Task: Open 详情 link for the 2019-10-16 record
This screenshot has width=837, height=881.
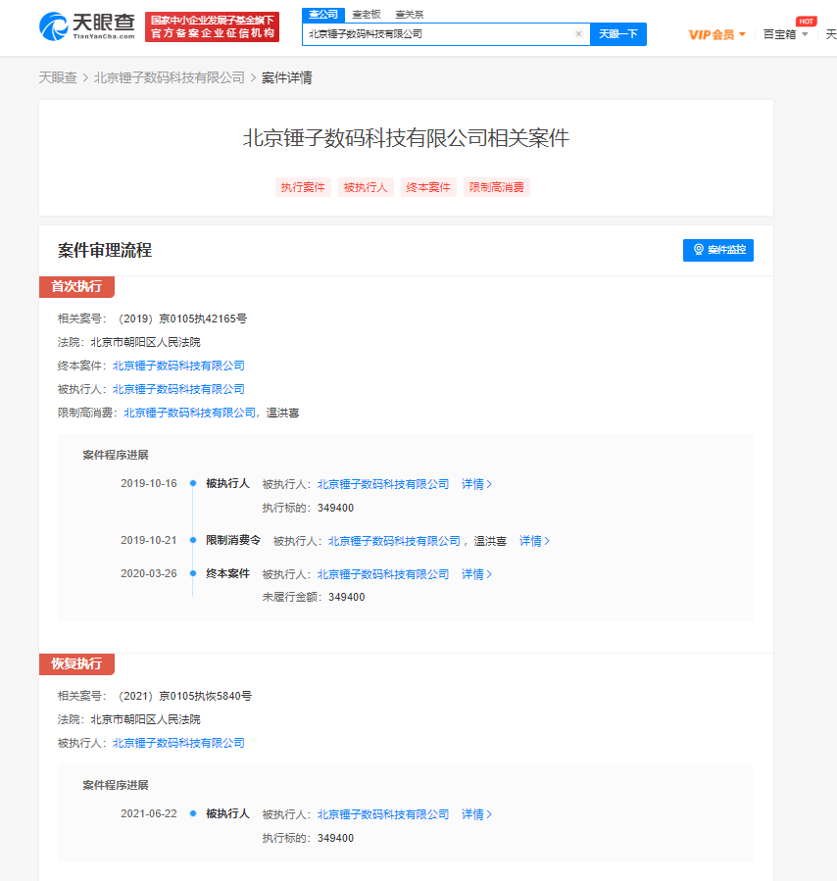Action: click(473, 483)
